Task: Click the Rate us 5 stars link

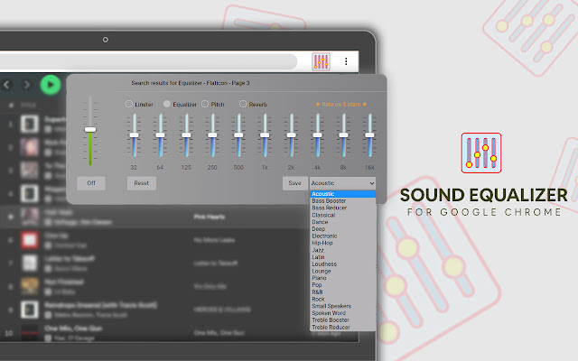Action: click(x=341, y=104)
